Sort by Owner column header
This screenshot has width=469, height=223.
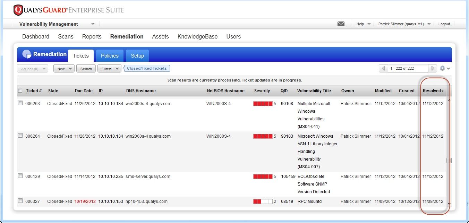[348, 91]
